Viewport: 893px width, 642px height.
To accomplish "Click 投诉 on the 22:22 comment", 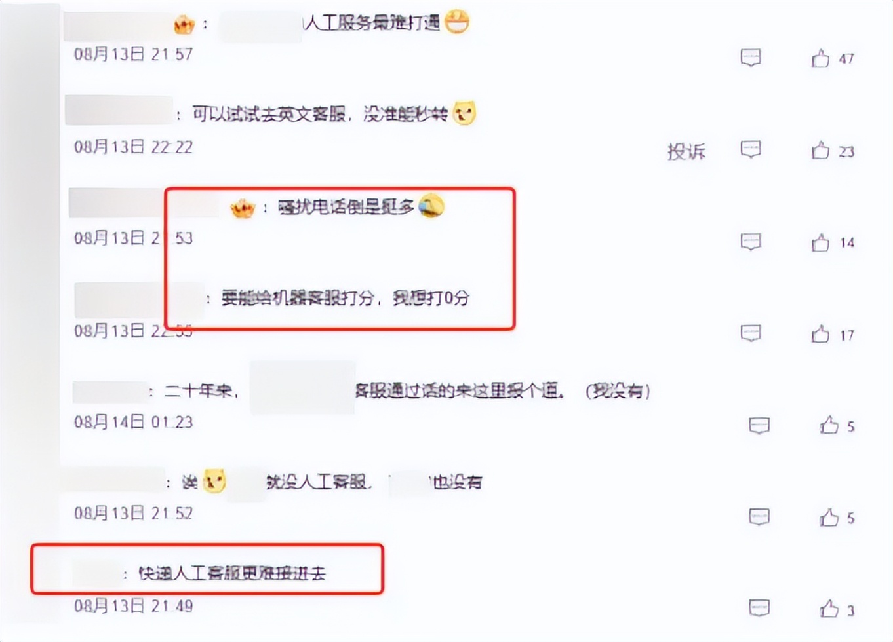I will coord(686,151).
